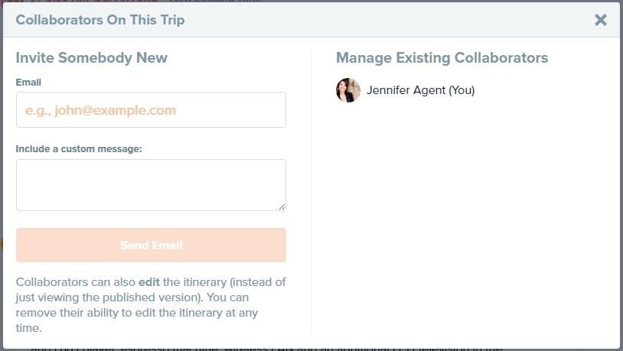This screenshot has width=623, height=351.
Task: Click the Email field label
Action: tap(28, 83)
